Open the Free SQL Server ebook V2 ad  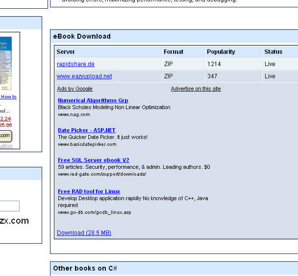(x=94, y=160)
